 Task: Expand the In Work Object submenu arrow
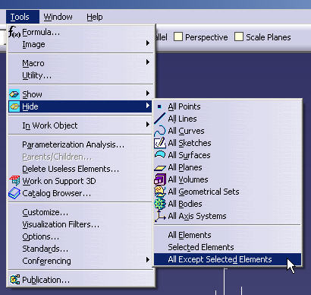[x=148, y=125]
